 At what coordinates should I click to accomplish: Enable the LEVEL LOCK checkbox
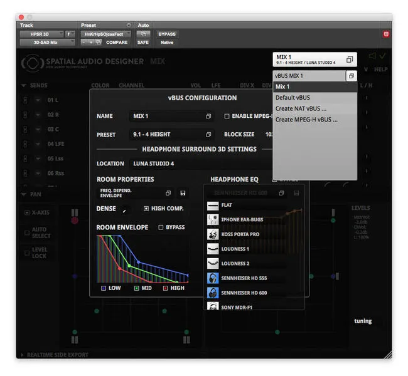[x=26, y=253]
